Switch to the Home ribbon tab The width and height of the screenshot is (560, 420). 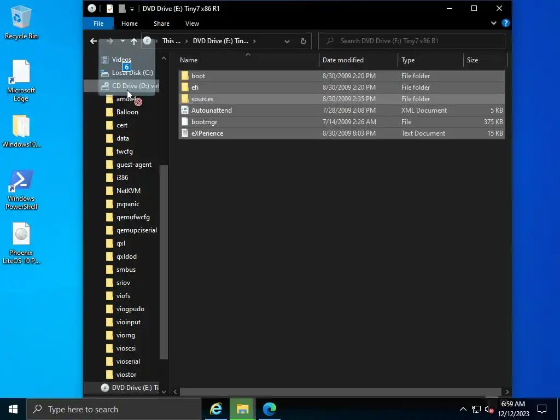click(129, 24)
